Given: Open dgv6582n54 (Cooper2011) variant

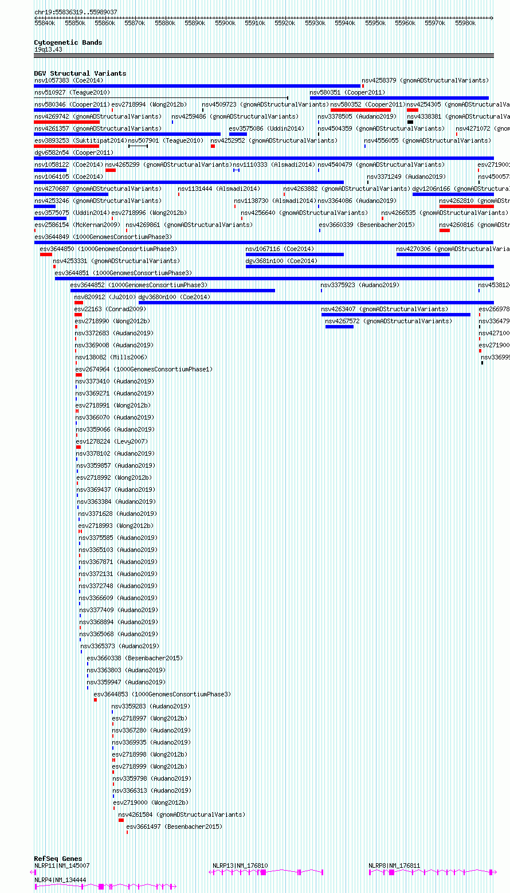Looking at the screenshot, I should point(74,152).
